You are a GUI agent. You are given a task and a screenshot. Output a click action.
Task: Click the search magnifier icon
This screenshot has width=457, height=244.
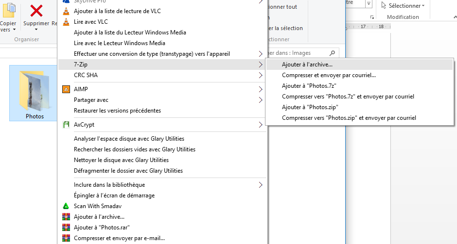click(332, 53)
